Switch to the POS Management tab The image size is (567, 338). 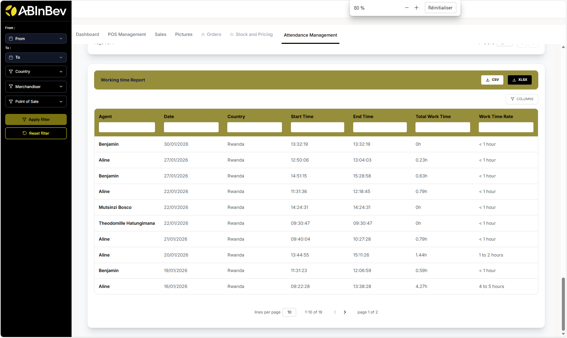[127, 35]
